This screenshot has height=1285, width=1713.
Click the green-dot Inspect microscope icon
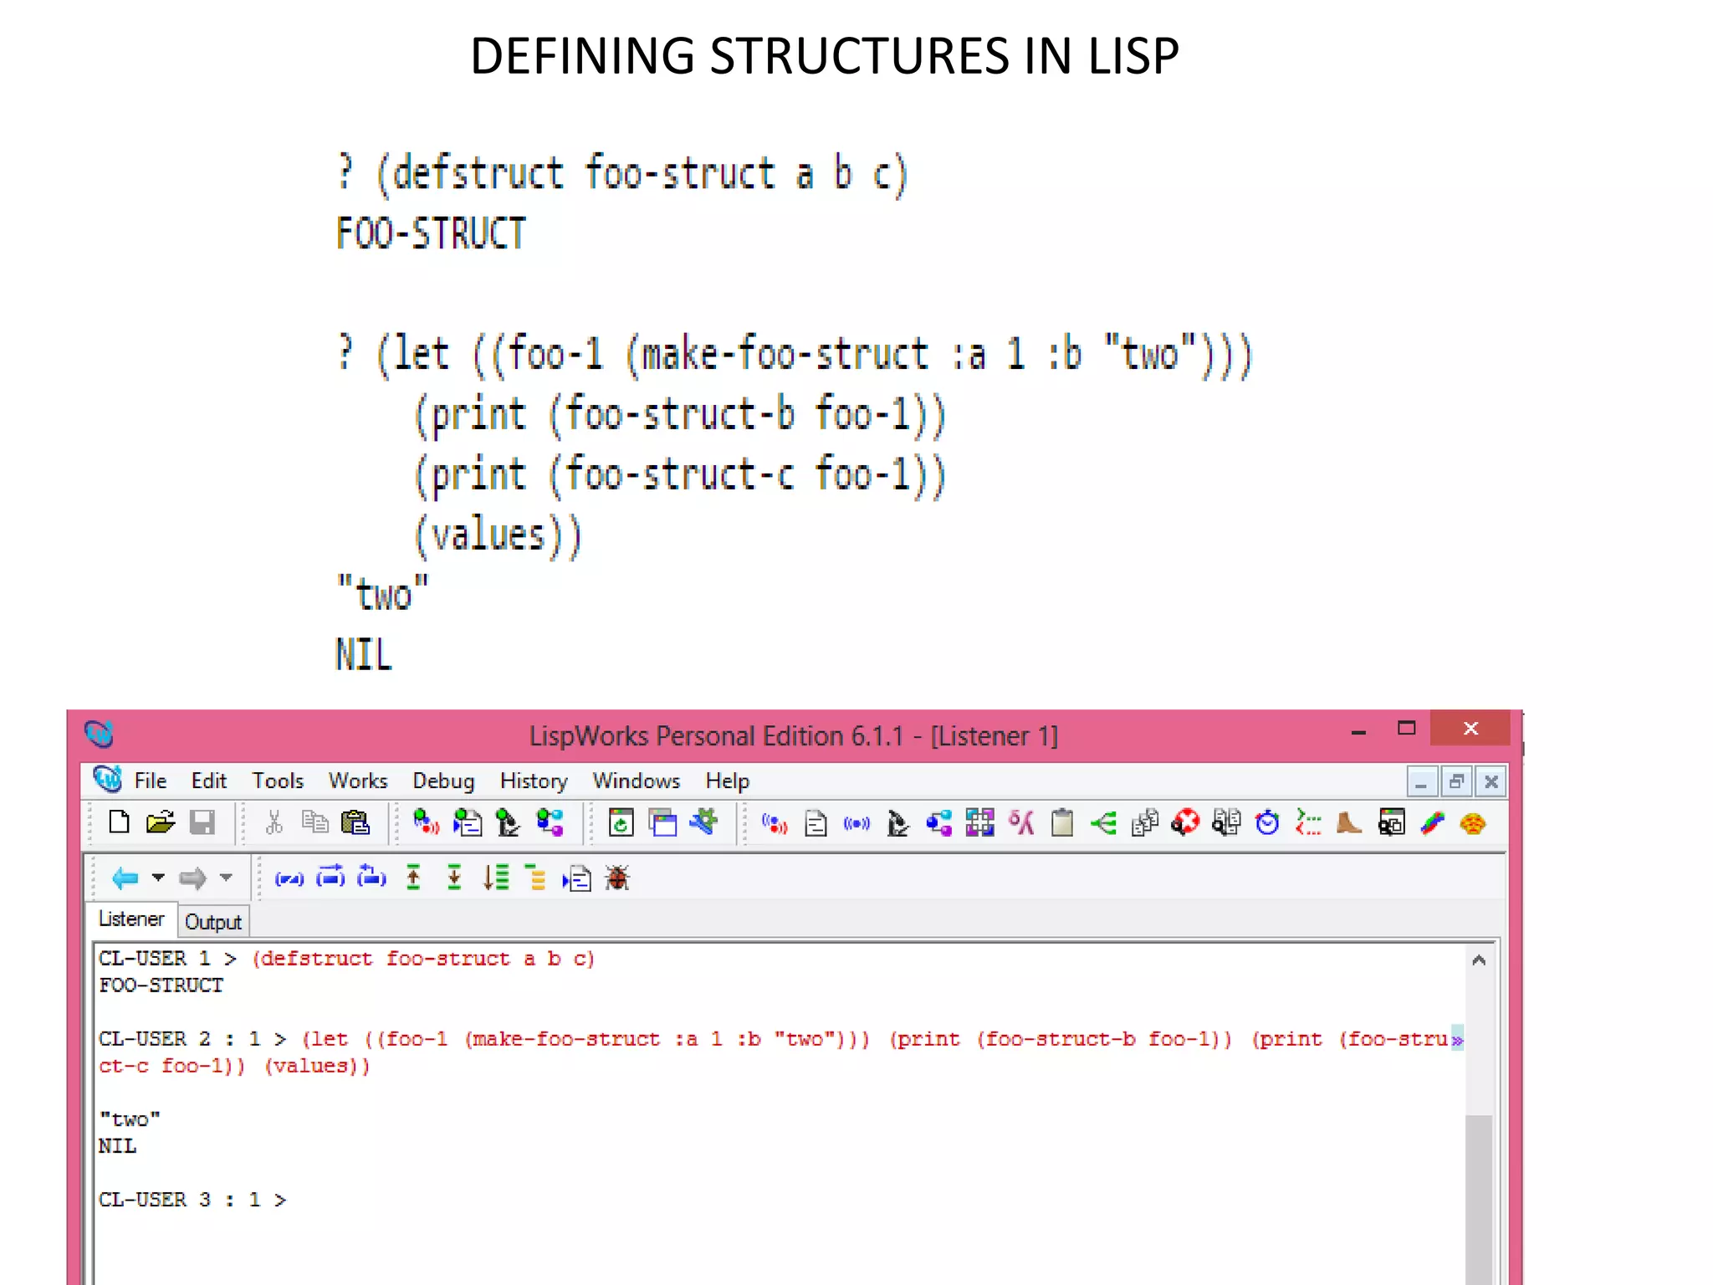(508, 823)
